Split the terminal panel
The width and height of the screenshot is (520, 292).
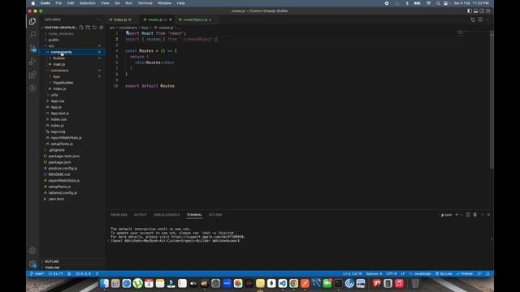coord(468,215)
